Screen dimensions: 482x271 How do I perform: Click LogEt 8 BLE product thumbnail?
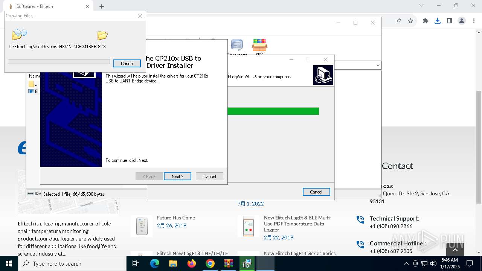tap(249, 226)
